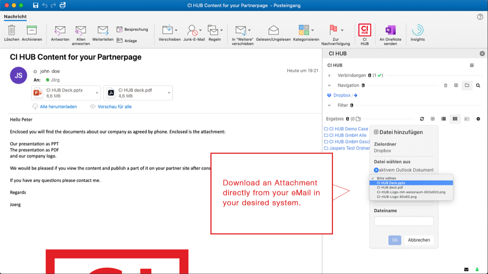The image size is (488, 274).
Task: Click the Abbrechen button
Action: click(x=419, y=240)
